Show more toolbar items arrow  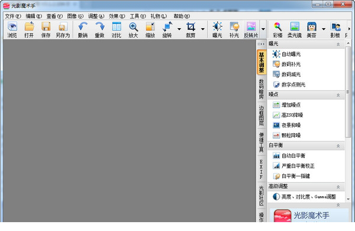349,29
